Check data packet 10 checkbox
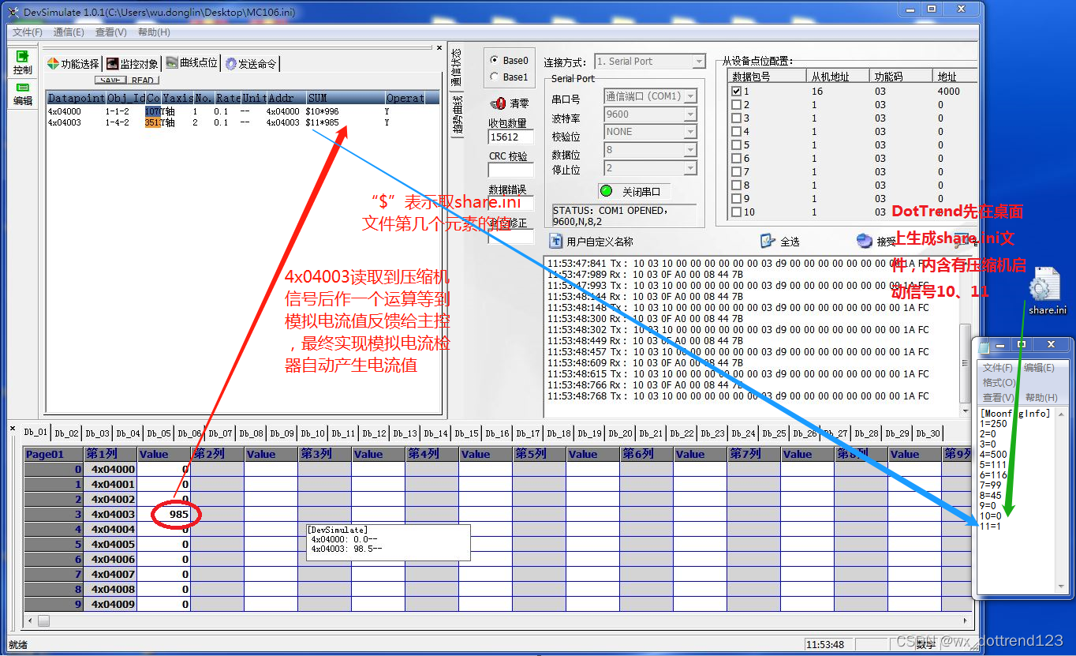The image size is (1076, 656). tap(737, 212)
